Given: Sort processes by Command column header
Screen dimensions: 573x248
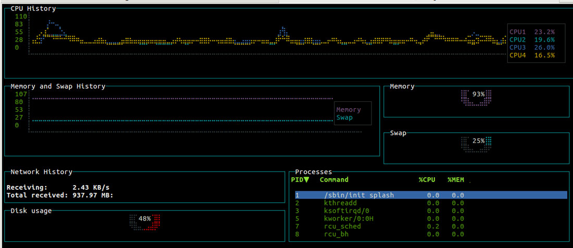Looking at the screenshot, I should pyautogui.click(x=334, y=179).
